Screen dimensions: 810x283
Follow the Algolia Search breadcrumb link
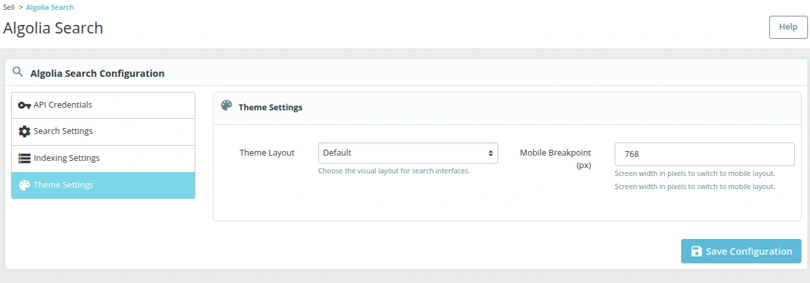[x=50, y=7]
